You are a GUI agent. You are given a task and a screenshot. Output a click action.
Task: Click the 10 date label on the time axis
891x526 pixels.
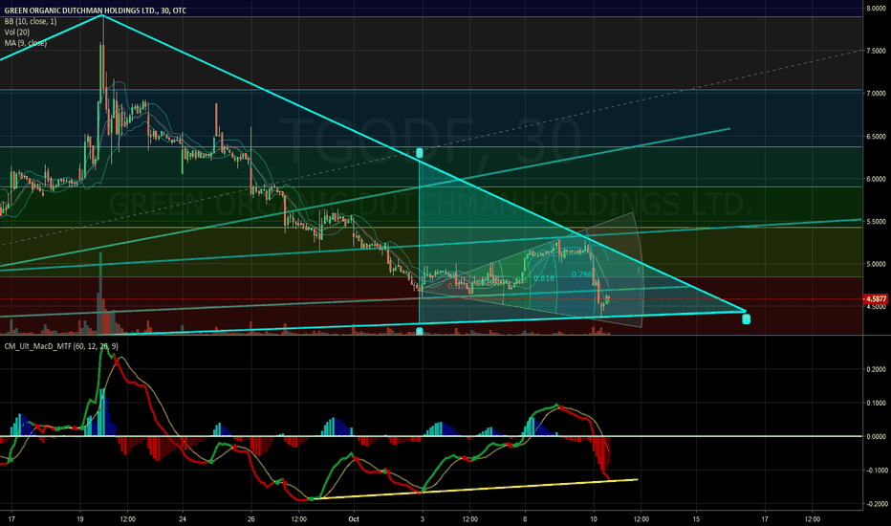(x=594, y=518)
